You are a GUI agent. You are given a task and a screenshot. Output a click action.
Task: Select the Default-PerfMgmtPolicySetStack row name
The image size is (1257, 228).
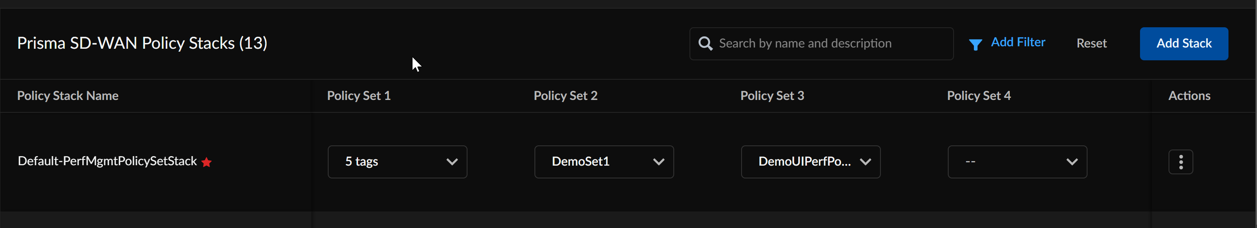(x=107, y=161)
